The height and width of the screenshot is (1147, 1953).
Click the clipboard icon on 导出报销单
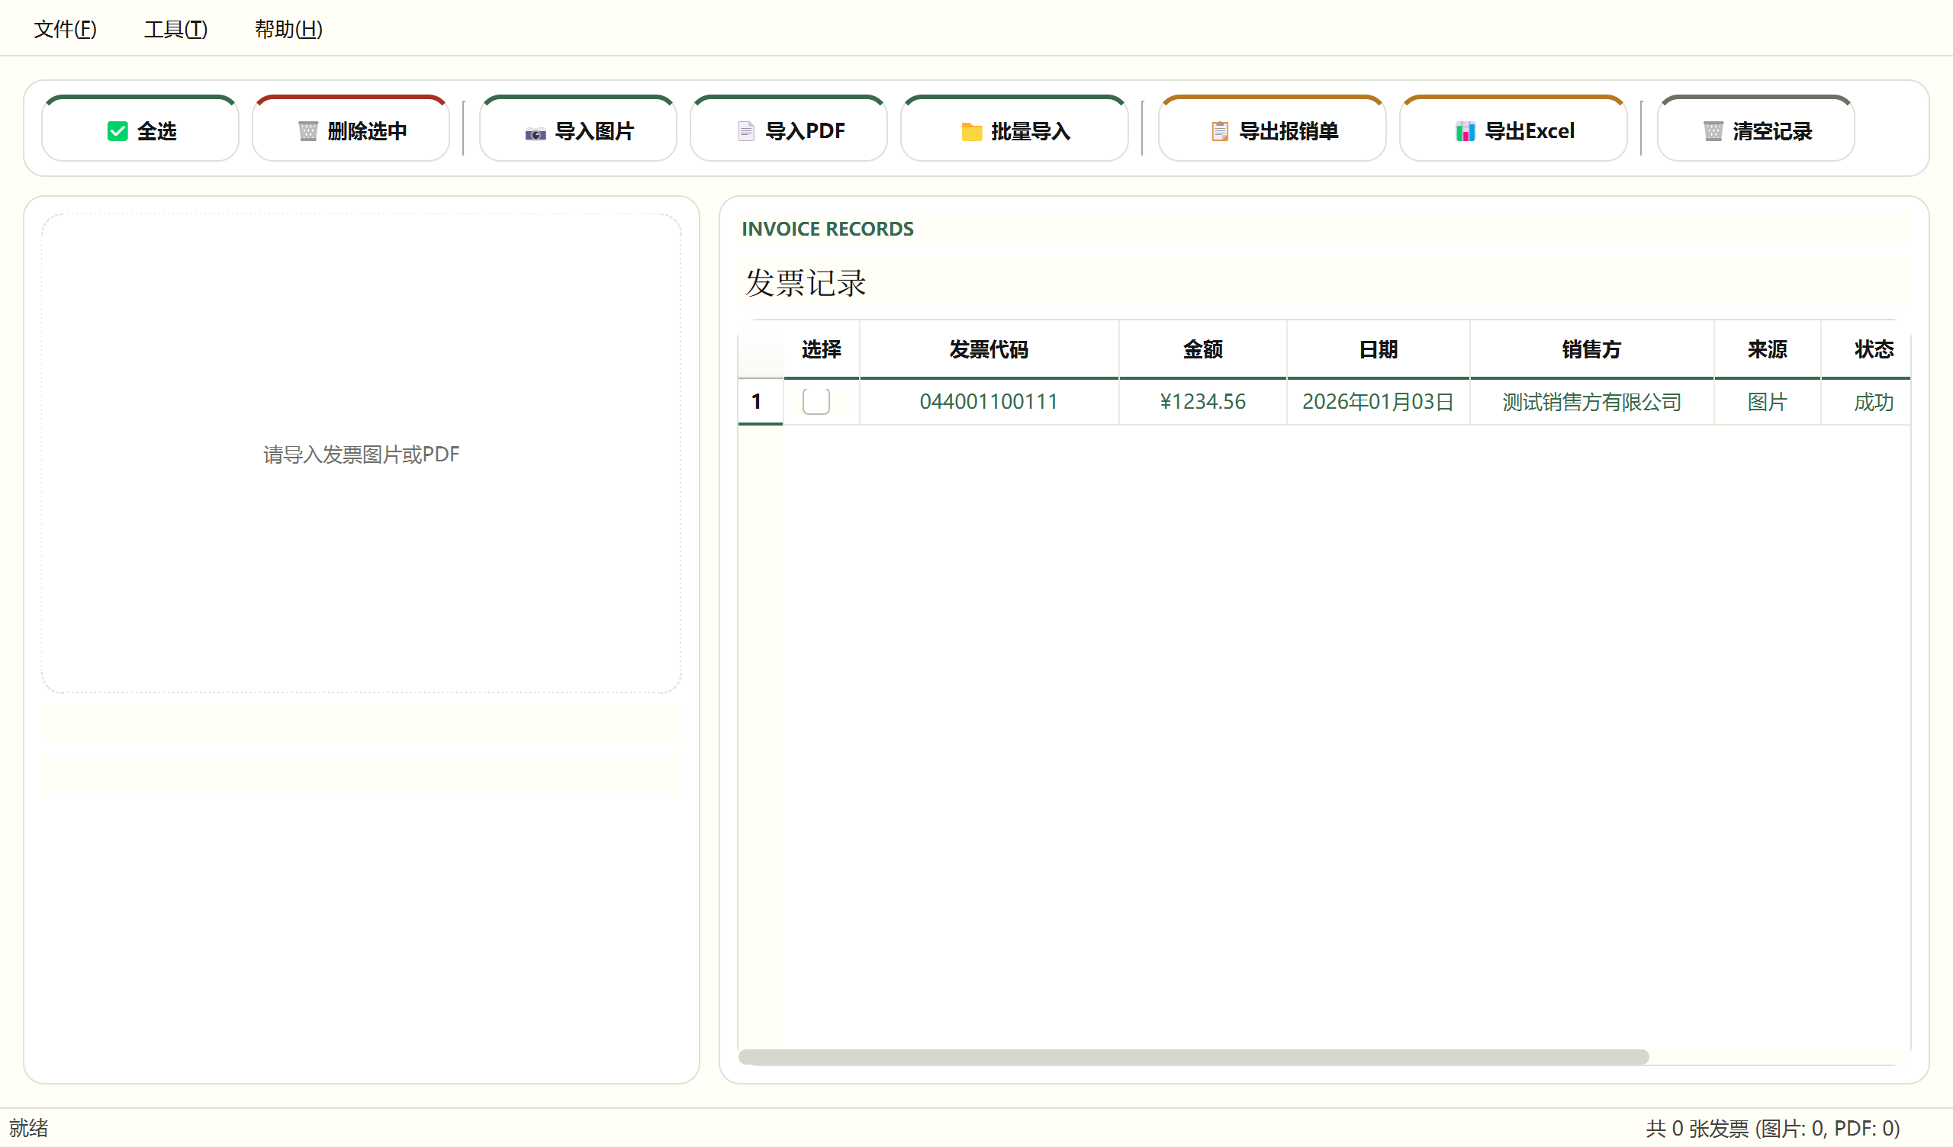click(1220, 131)
